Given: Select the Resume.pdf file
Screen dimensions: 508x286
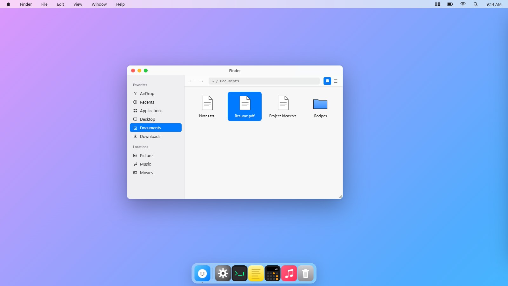Looking at the screenshot, I should click(244, 106).
